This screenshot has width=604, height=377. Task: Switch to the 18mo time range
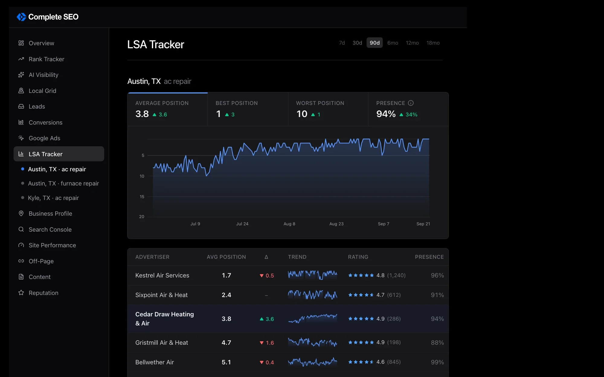pos(433,43)
